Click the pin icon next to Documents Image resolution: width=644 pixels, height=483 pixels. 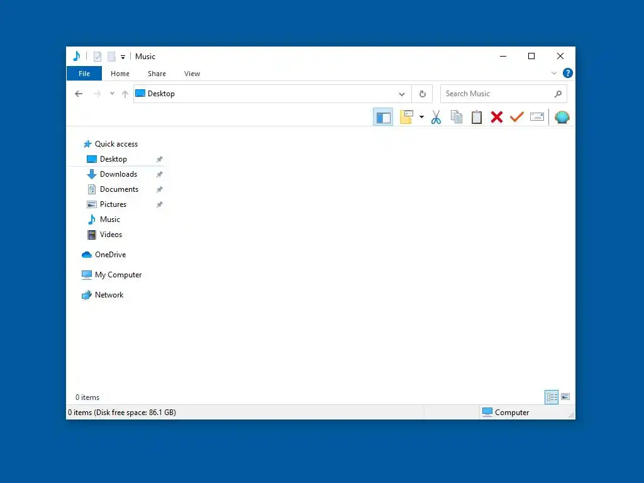point(159,189)
